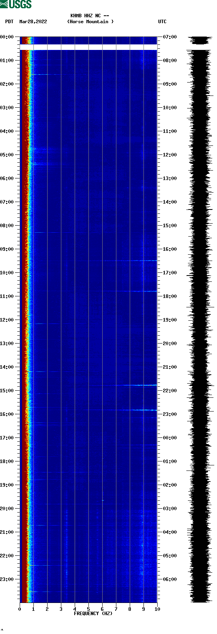217x634 pixels.
Task: Click the 12:00 PDT time label
Action: 7,320
